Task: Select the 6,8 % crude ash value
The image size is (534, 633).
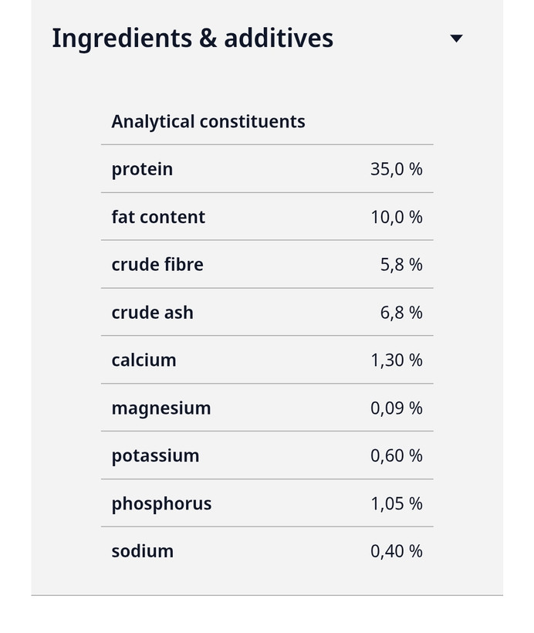Action: click(401, 313)
